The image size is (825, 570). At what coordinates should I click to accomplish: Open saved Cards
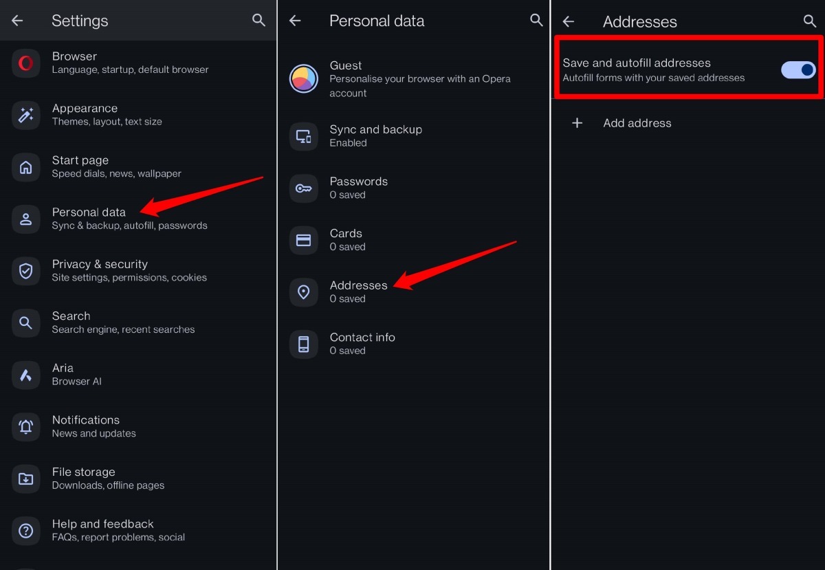click(414, 240)
